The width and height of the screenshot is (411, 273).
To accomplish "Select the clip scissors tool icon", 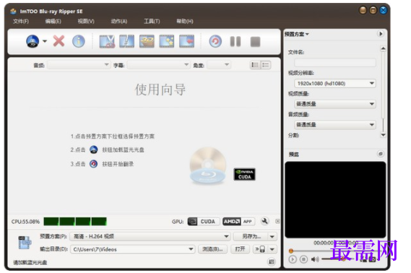I will 107,41.
